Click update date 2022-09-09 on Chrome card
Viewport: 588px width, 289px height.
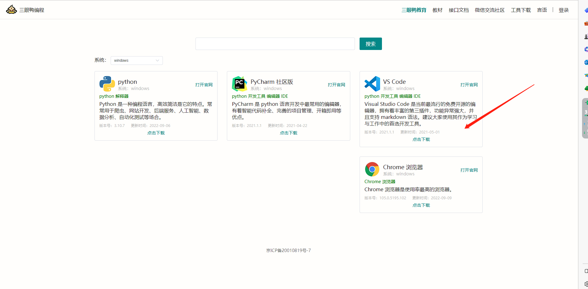441,198
